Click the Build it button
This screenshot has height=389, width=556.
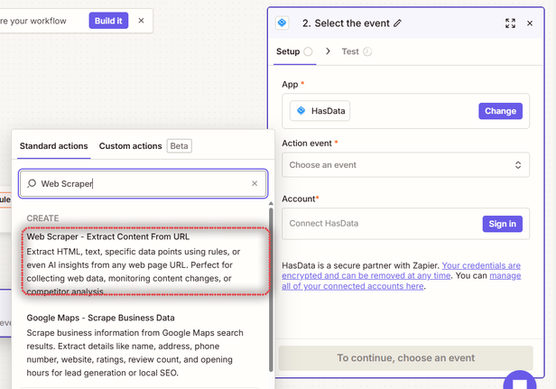[x=108, y=21]
